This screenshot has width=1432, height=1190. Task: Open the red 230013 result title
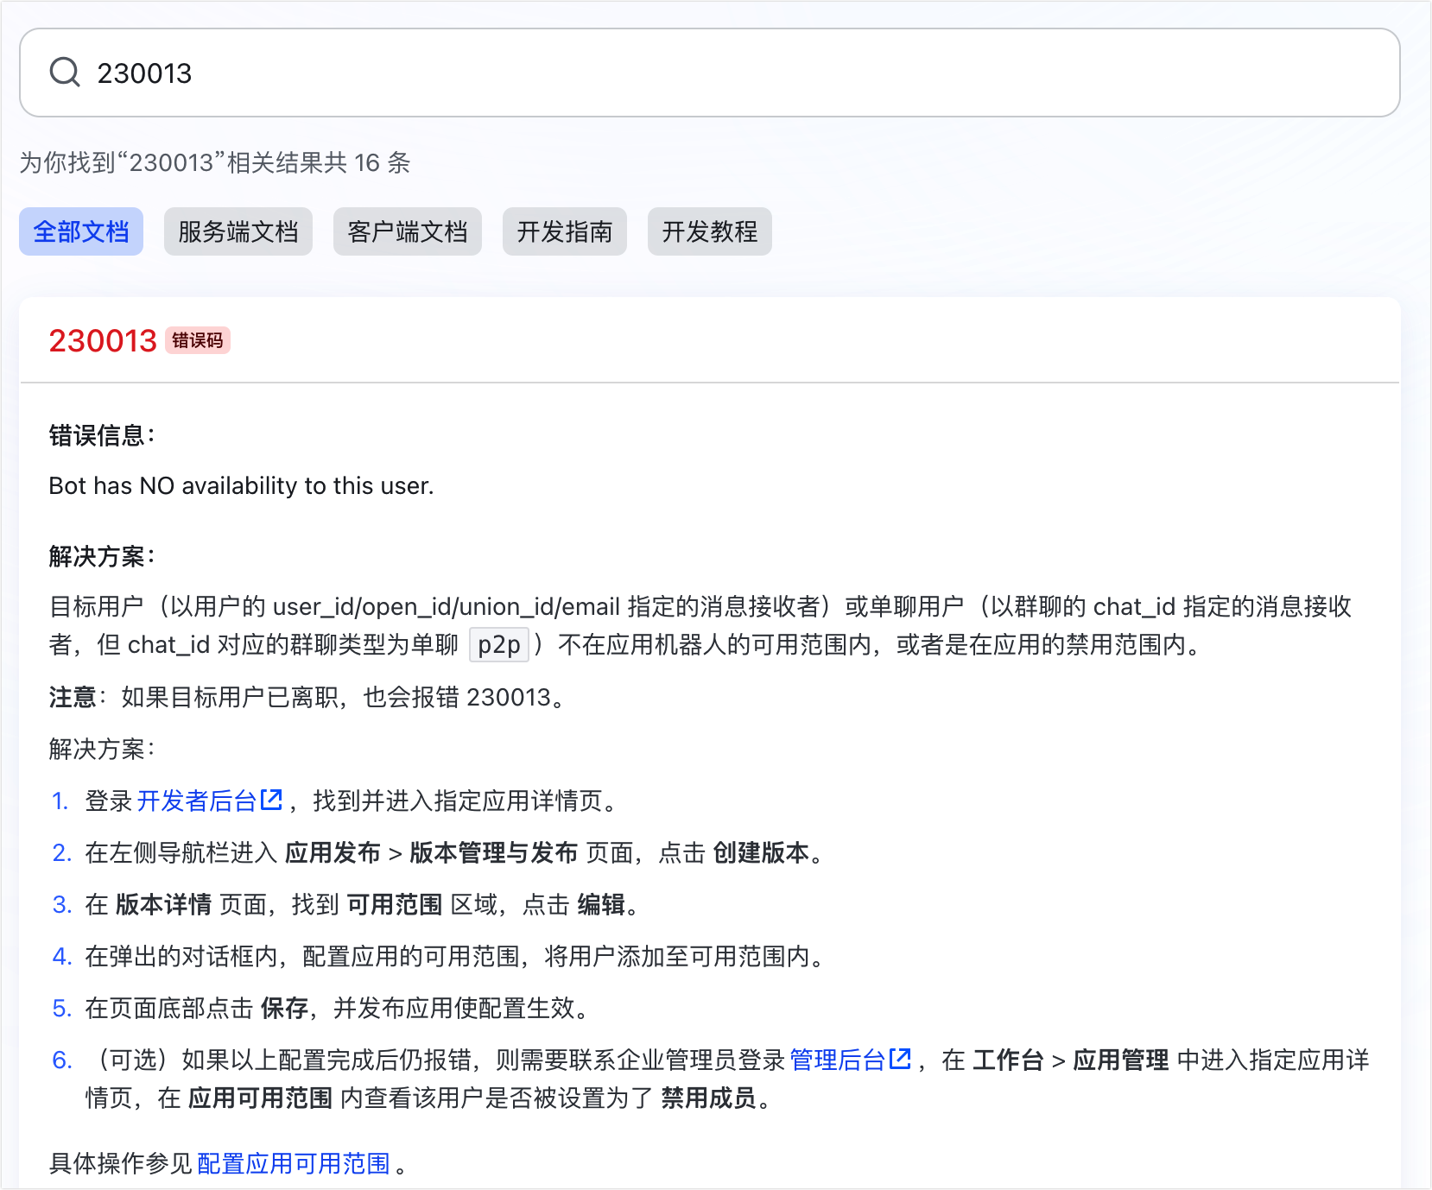[103, 341]
